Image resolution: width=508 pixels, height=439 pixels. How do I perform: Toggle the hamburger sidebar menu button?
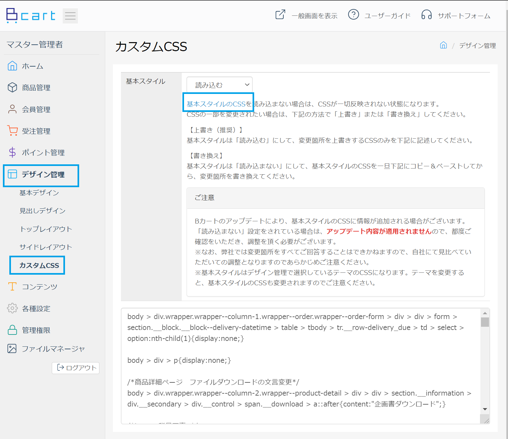tap(70, 16)
